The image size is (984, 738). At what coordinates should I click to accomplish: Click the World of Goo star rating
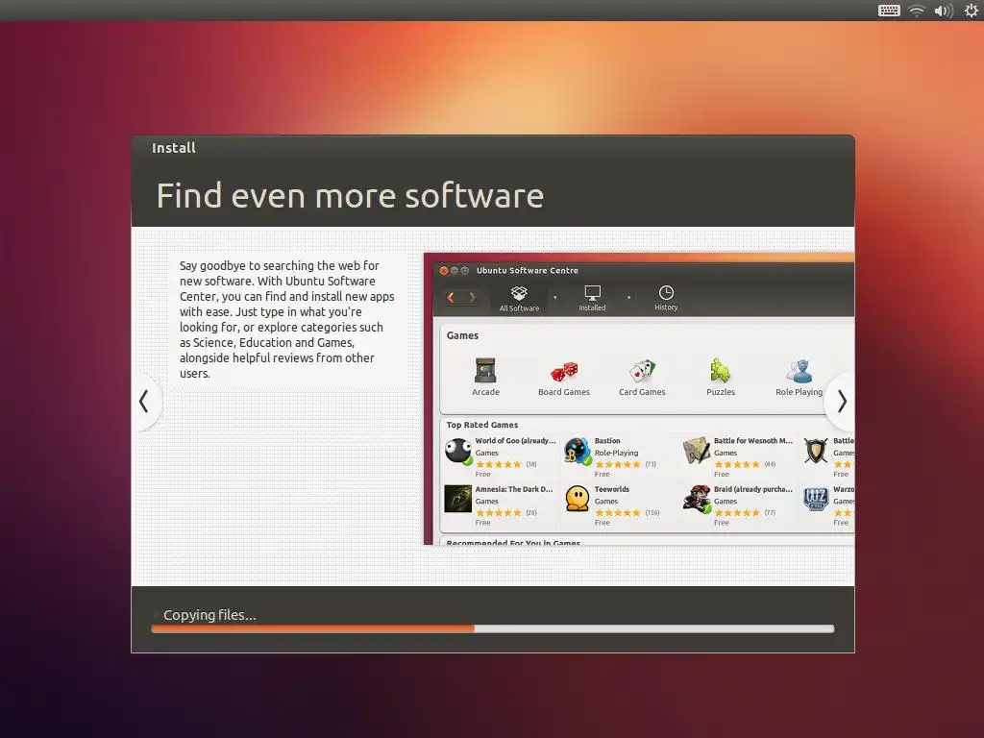pyautogui.click(x=499, y=464)
